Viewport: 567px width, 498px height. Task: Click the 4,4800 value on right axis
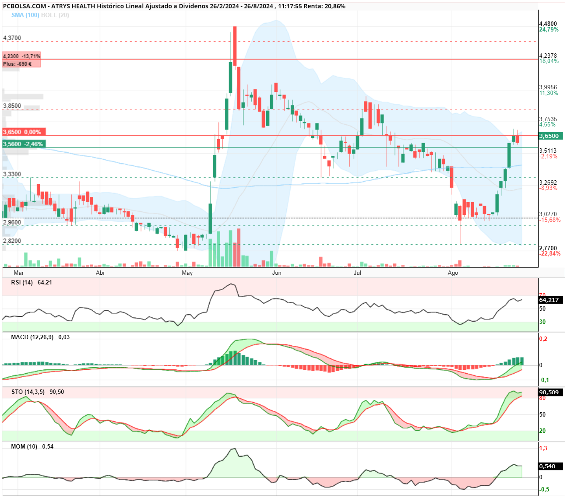tap(548, 24)
